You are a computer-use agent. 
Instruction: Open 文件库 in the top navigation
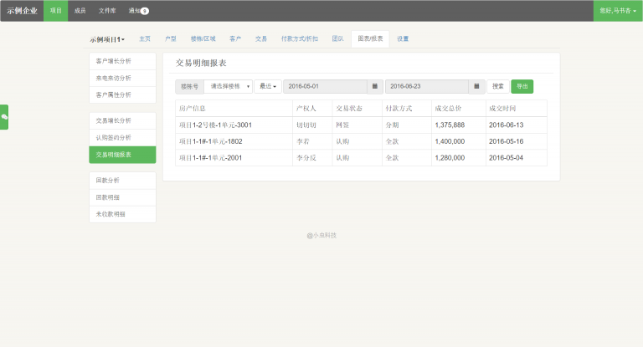coord(107,11)
